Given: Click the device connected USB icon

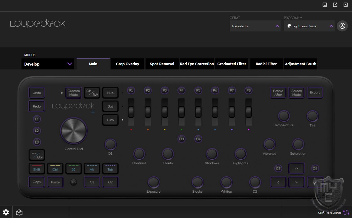Looking at the screenshot, I should point(346,212).
